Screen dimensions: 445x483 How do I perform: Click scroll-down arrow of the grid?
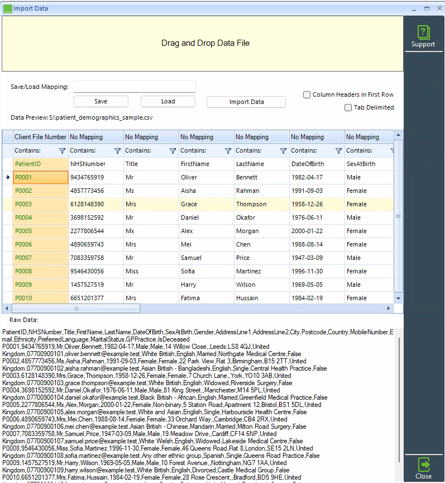click(x=398, y=298)
